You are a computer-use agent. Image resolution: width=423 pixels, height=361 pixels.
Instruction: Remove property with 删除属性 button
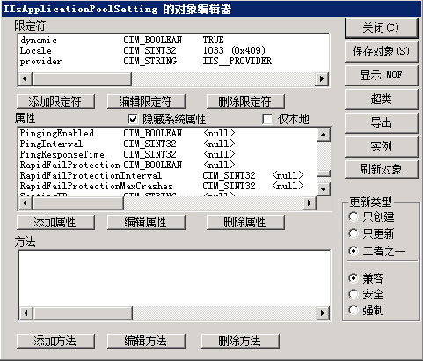point(245,222)
